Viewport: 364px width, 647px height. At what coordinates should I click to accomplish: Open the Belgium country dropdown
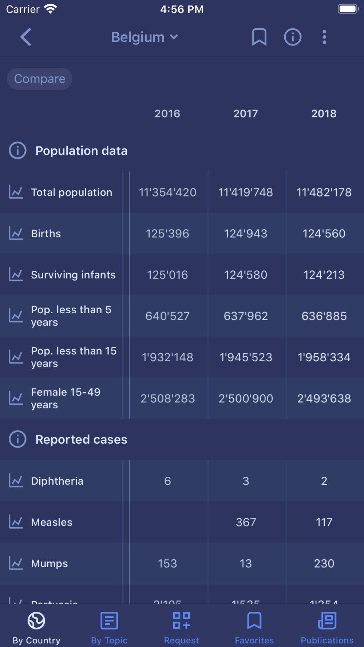click(x=145, y=37)
